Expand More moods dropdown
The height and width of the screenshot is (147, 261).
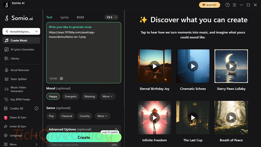pos(107,96)
